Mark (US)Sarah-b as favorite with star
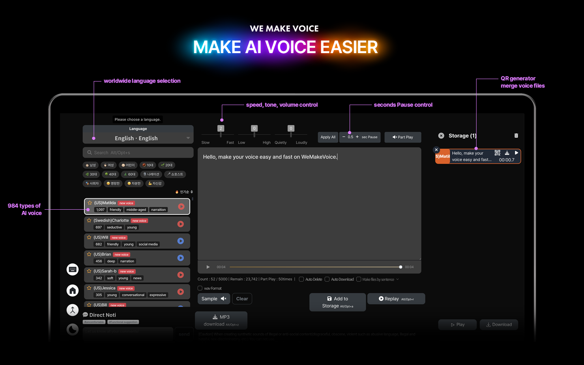This screenshot has height=365, width=584. click(89, 271)
